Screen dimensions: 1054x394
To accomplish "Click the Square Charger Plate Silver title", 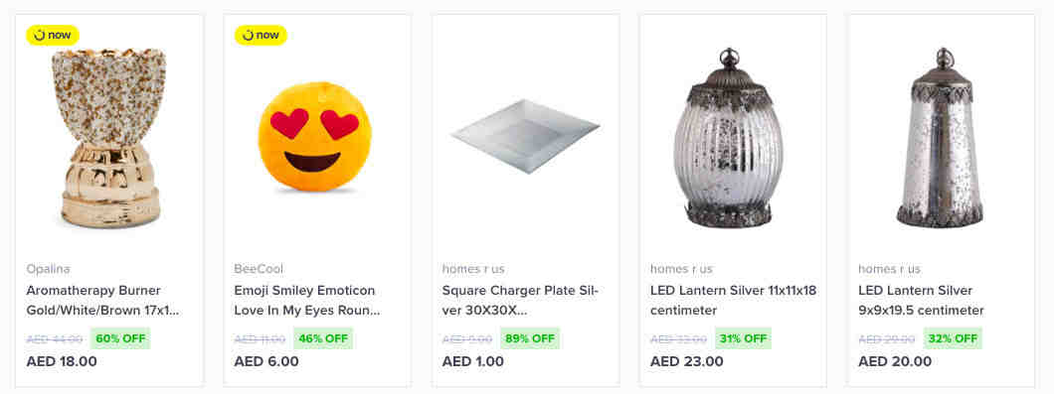I will 520,301.
